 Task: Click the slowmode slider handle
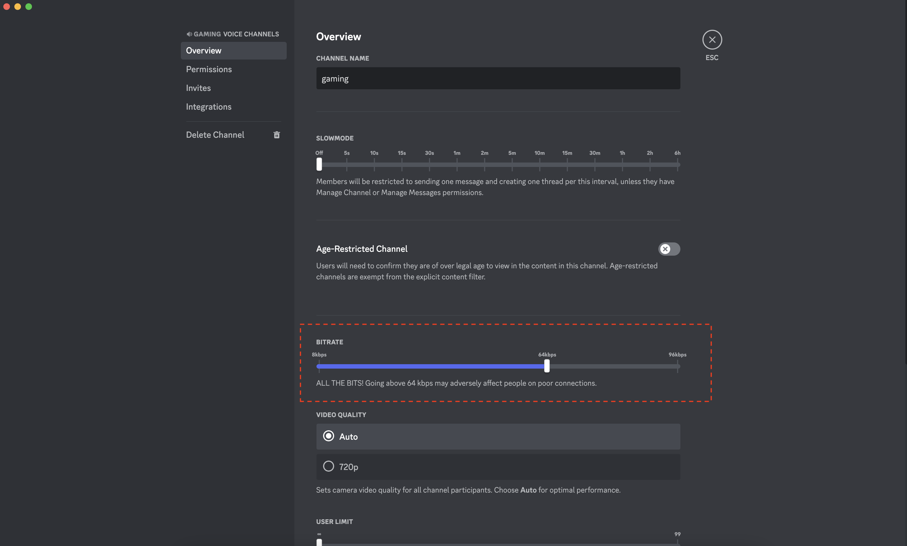click(319, 164)
